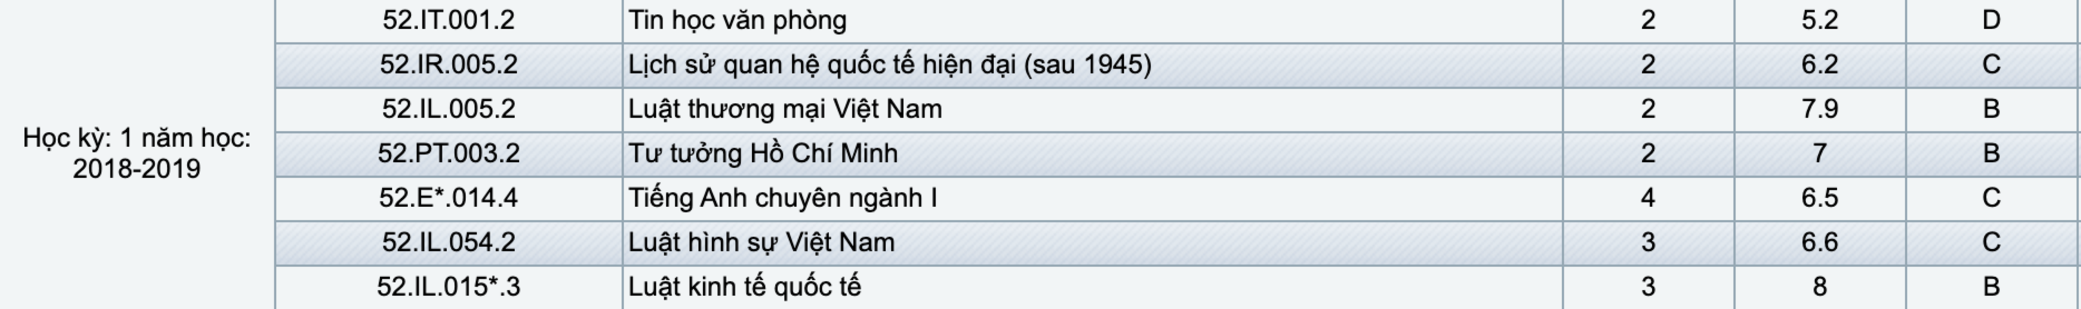Click the score 7.9 cell
2081x309 pixels.
(x=1819, y=109)
